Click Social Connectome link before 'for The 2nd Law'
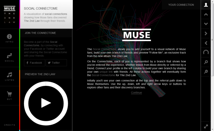Viewport: 214px width, 131px height. [104, 75]
